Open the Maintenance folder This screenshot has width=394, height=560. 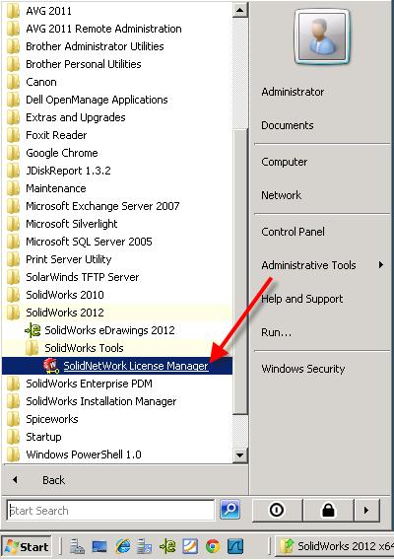[117, 188]
